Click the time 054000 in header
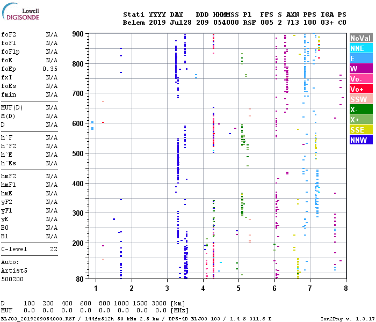376x322 pixels. (226, 23)
